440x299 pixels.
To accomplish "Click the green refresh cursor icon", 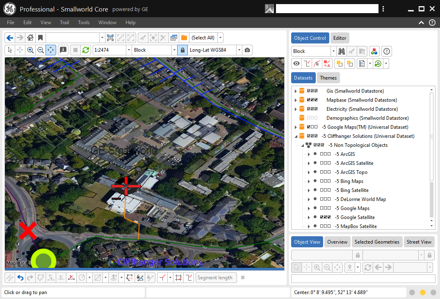I will pos(378,64).
